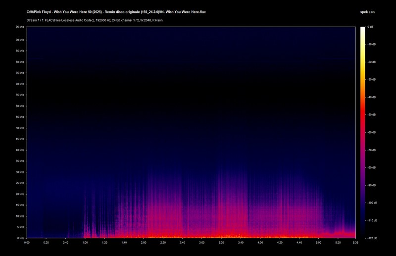Click the 80 kHz frequency axis label
396x256 pixels.
click(20, 62)
